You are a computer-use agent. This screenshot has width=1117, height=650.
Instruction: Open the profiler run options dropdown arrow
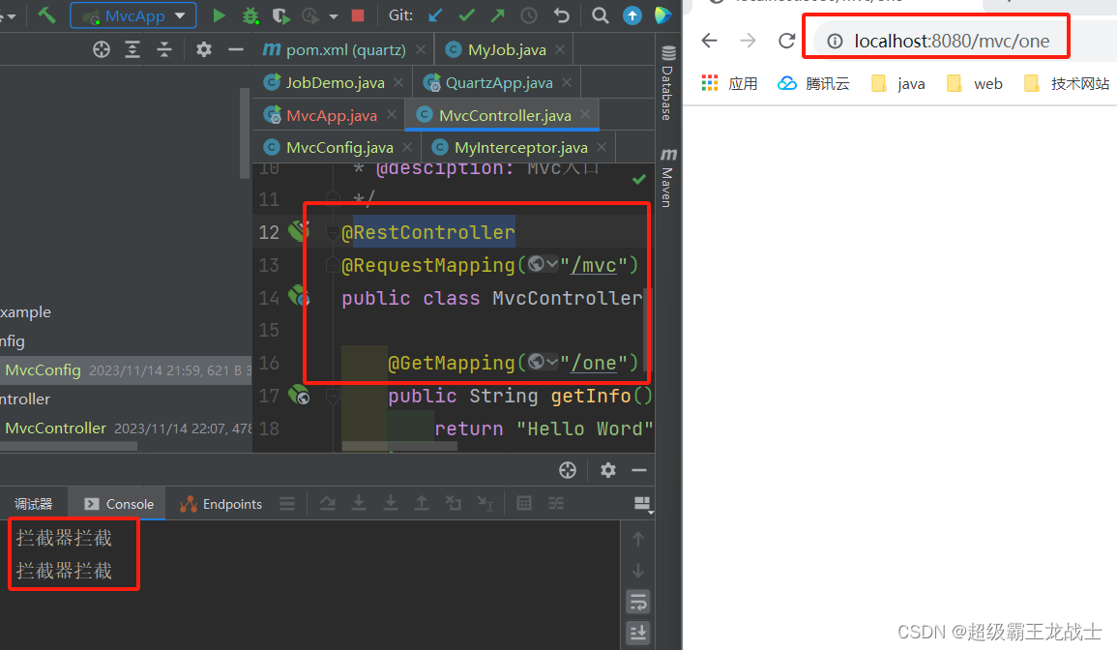click(334, 15)
